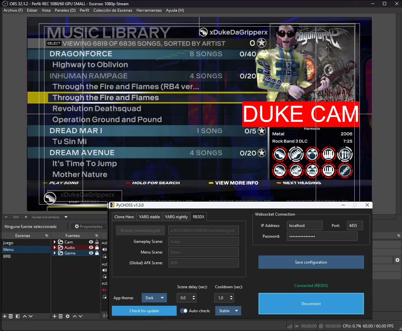
Task: Open the Ayuda menu
Action: (x=175, y=10)
